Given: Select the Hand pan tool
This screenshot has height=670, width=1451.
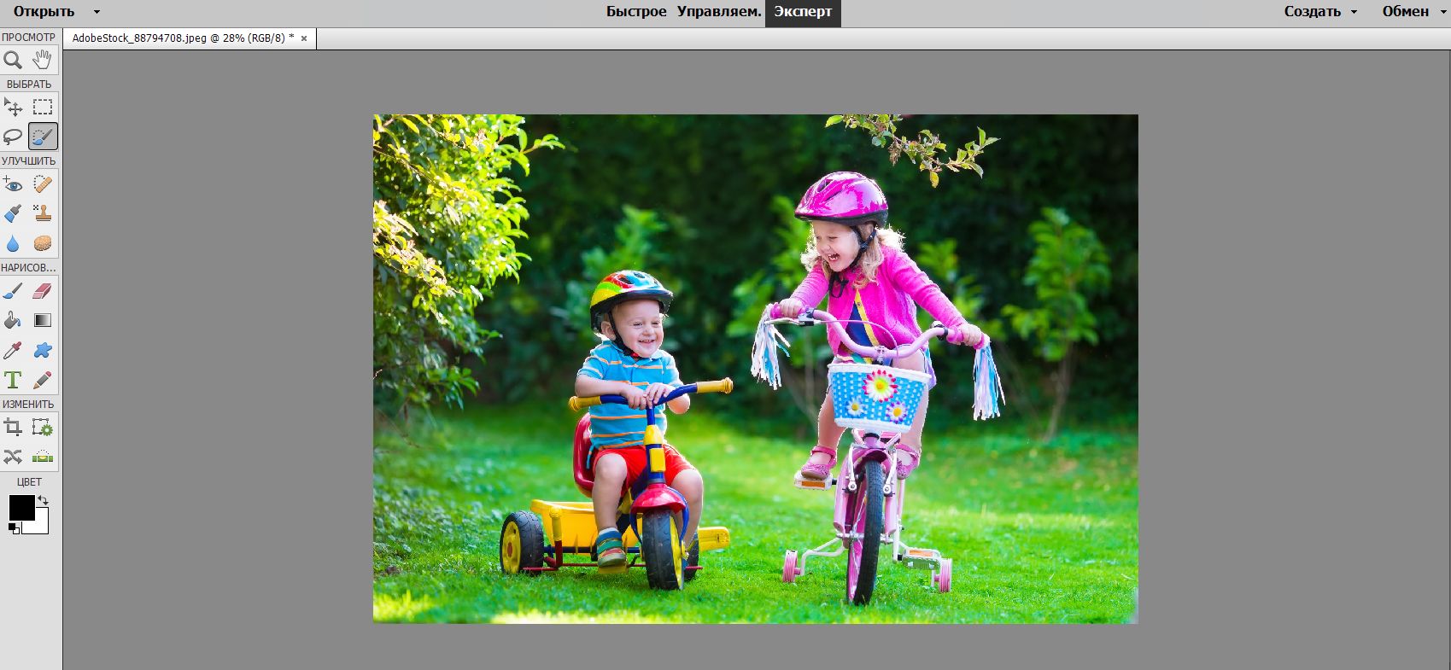Looking at the screenshot, I should pos(42,60).
